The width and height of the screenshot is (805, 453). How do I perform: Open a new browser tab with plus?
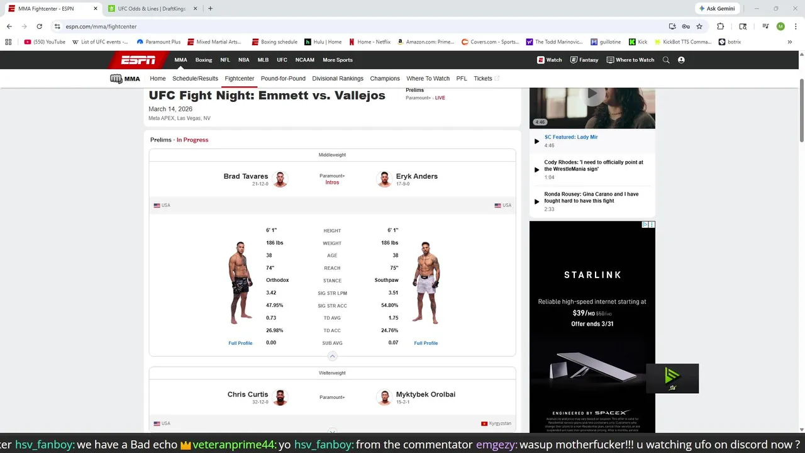pos(210,9)
